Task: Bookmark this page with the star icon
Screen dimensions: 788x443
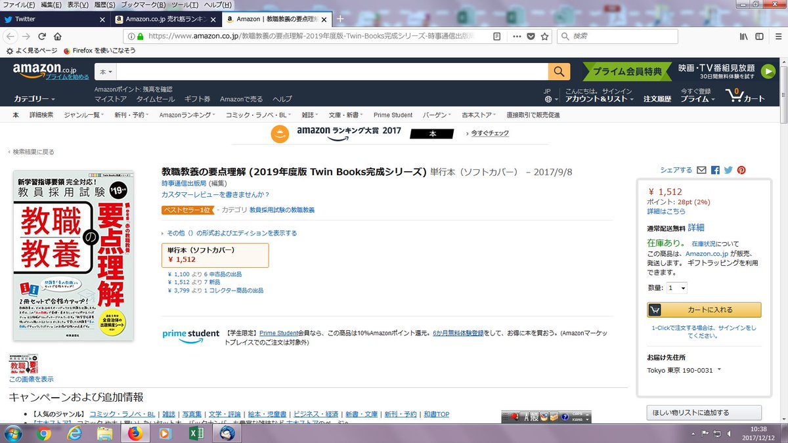Action: pos(544,37)
